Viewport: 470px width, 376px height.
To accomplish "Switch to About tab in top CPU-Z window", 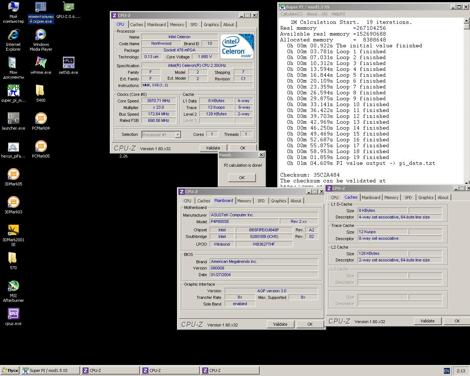I will point(229,25).
